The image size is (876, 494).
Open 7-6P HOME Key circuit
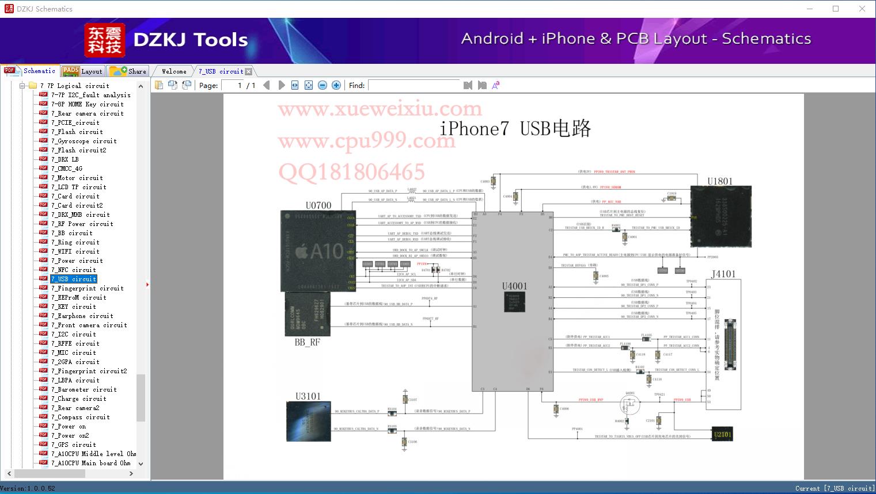pos(88,104)
